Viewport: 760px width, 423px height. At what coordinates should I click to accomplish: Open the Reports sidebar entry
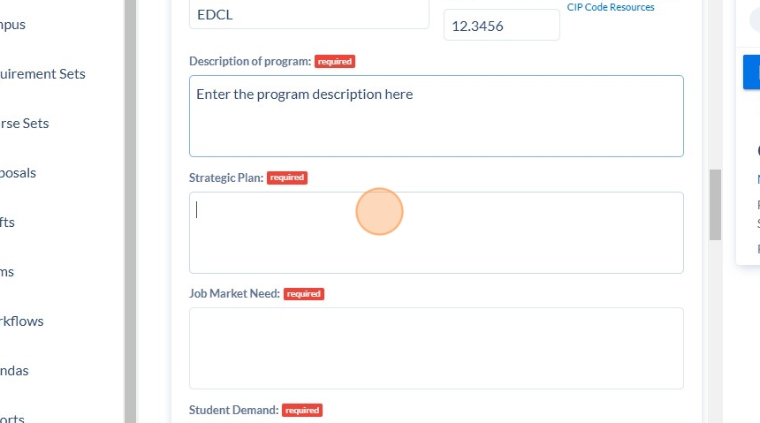12,419
